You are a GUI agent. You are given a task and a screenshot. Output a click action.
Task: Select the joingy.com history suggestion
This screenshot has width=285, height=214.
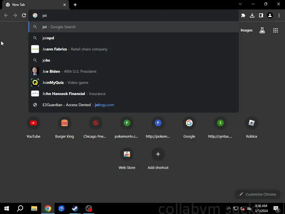[x=134, y=105]
